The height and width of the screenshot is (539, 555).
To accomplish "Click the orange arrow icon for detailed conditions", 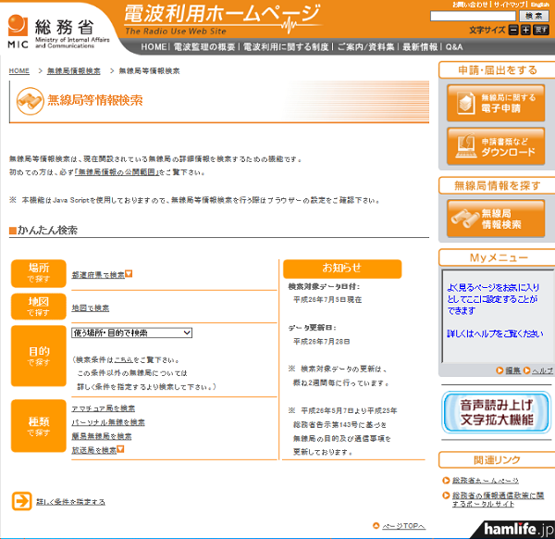I will (21, 501).
